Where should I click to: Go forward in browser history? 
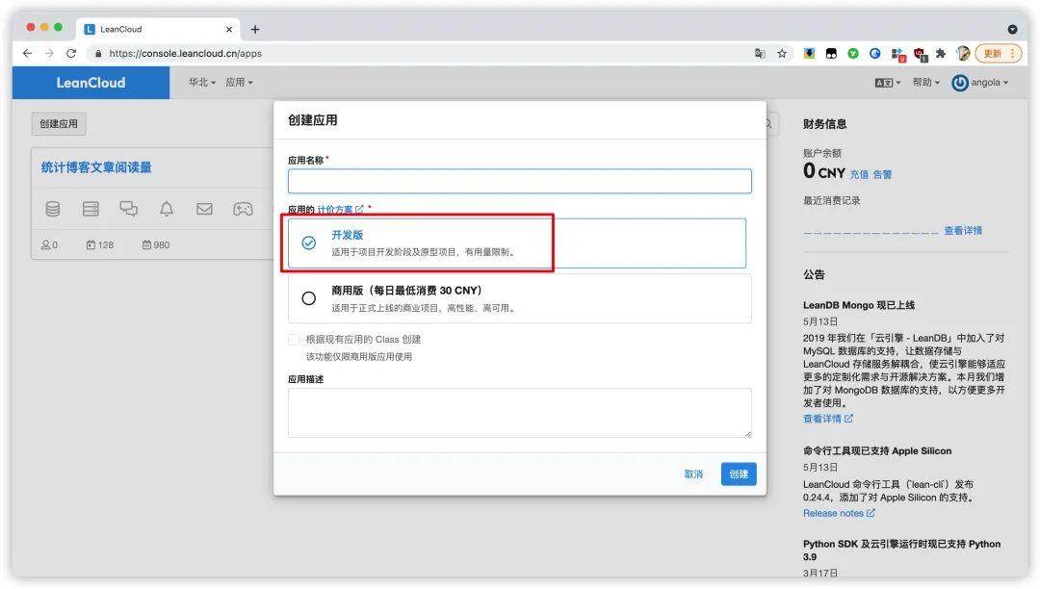pyautogui.click(x=49, y=53)
